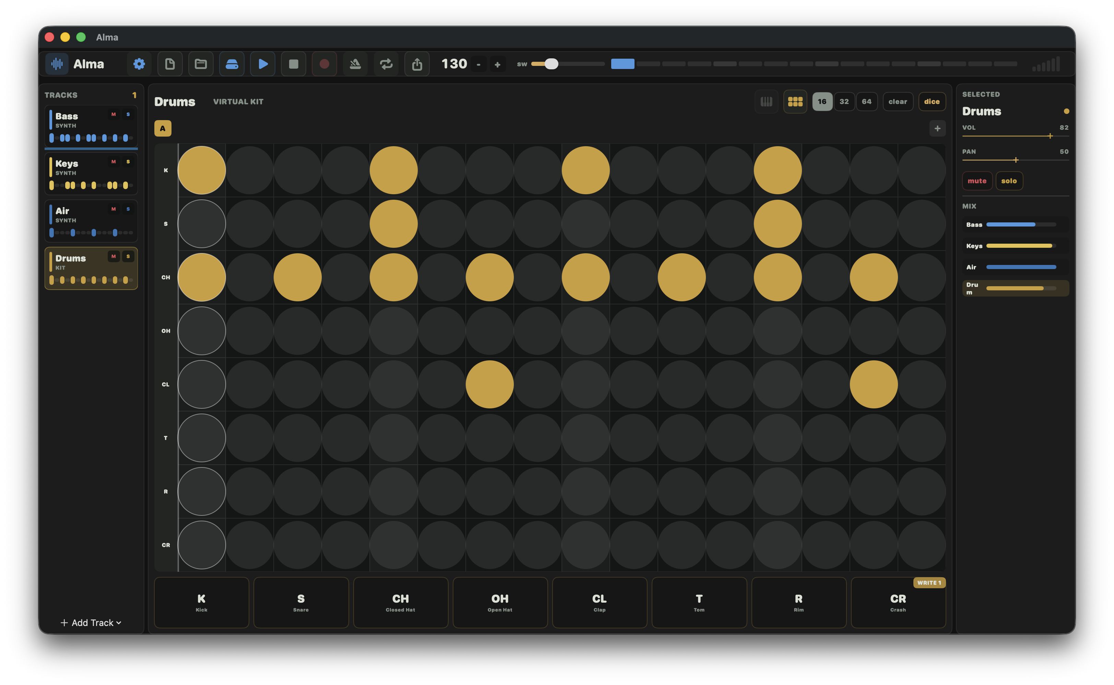The height and width of the screenshot is (685, 1114).
Task: Export the project via the share icon
Action: pyautogui.click(x=417, y=64)
